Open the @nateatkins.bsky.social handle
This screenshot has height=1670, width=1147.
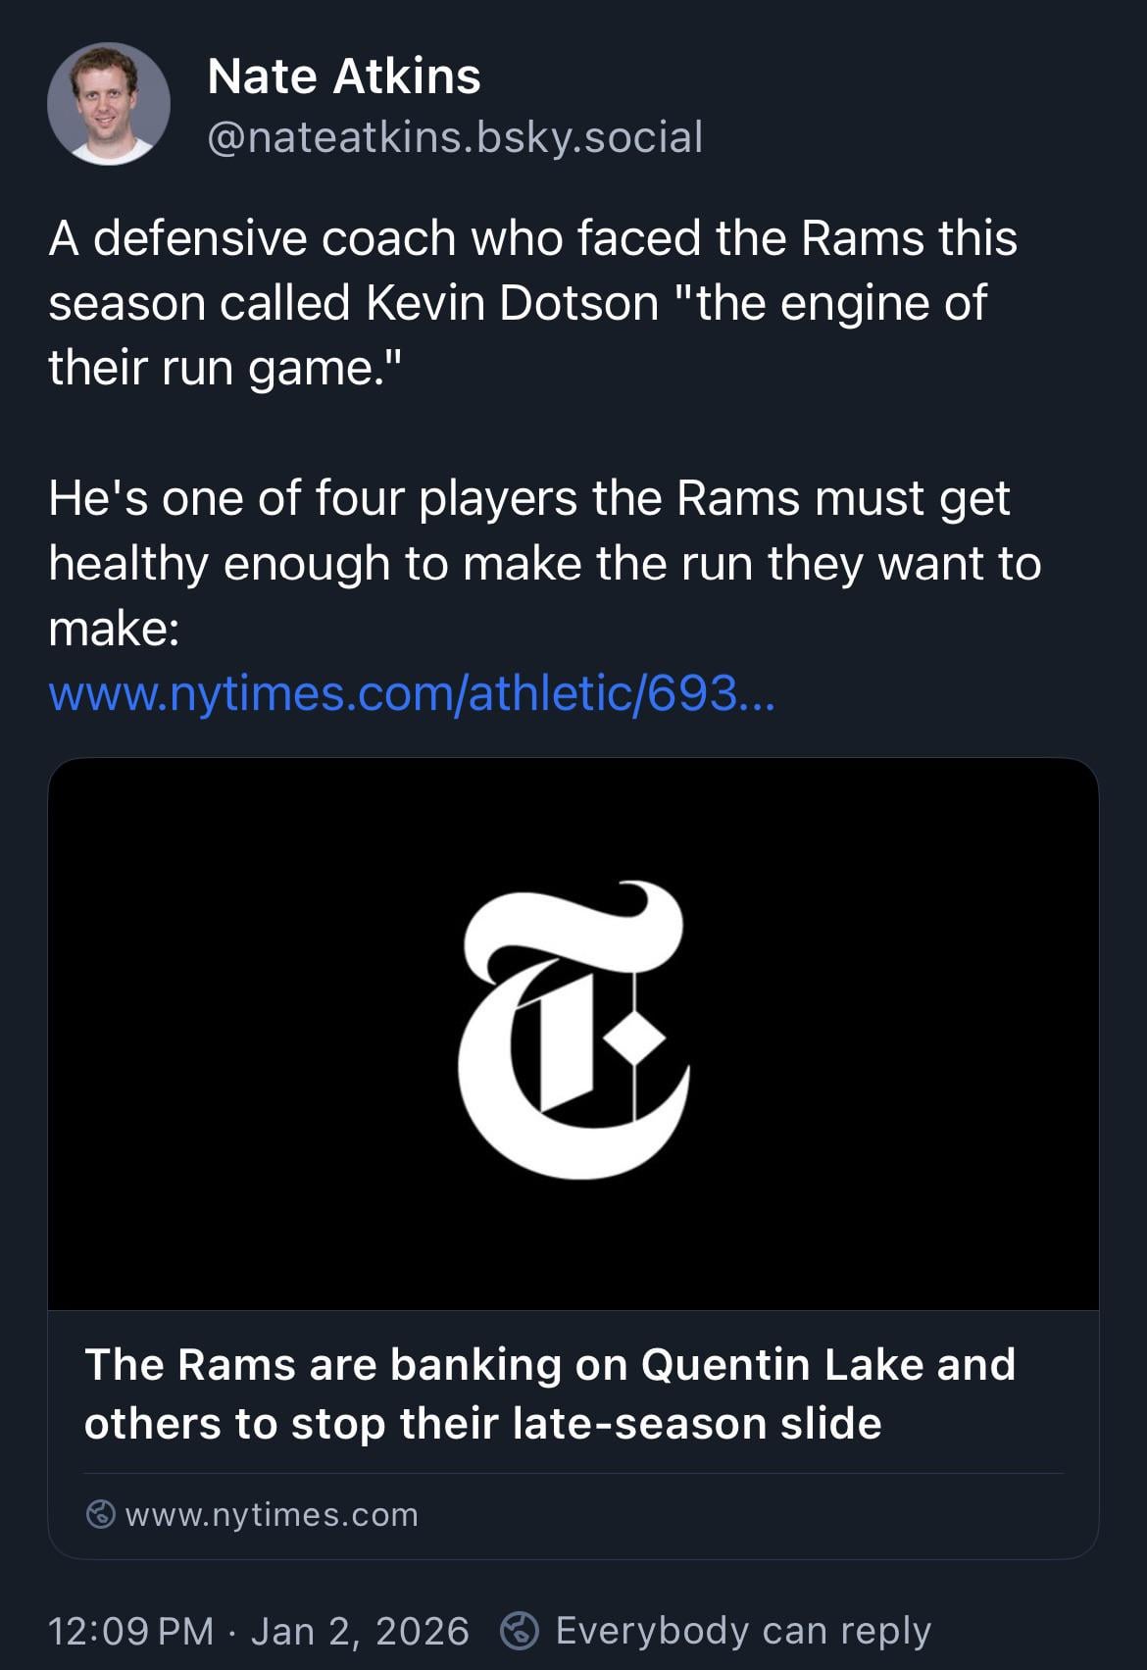point(455,137)
